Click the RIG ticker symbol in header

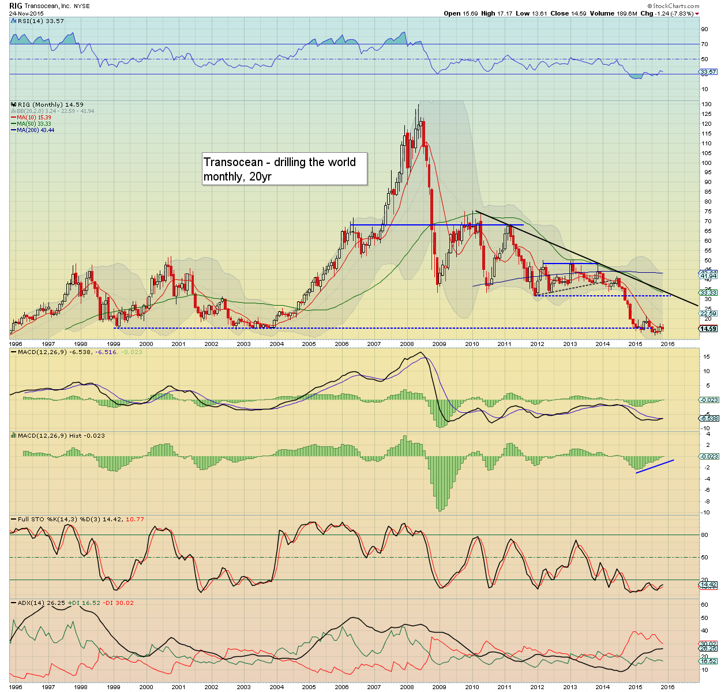(16, 5)
